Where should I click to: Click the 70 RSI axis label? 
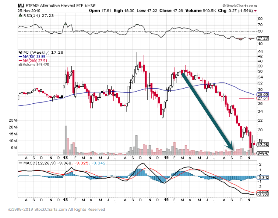(260, 25)
